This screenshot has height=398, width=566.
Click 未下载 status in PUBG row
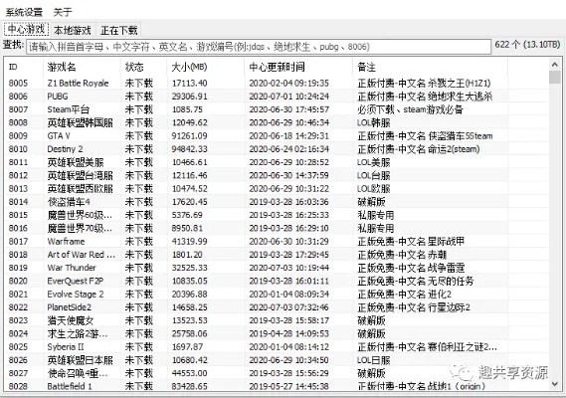tap(139, 97)
